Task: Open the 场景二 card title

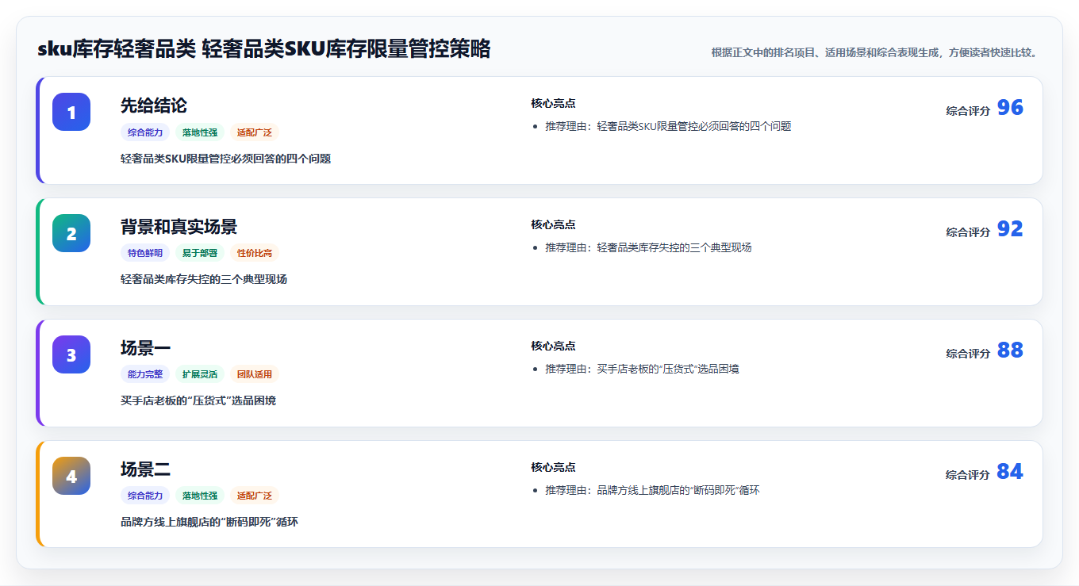Action: 145,469
